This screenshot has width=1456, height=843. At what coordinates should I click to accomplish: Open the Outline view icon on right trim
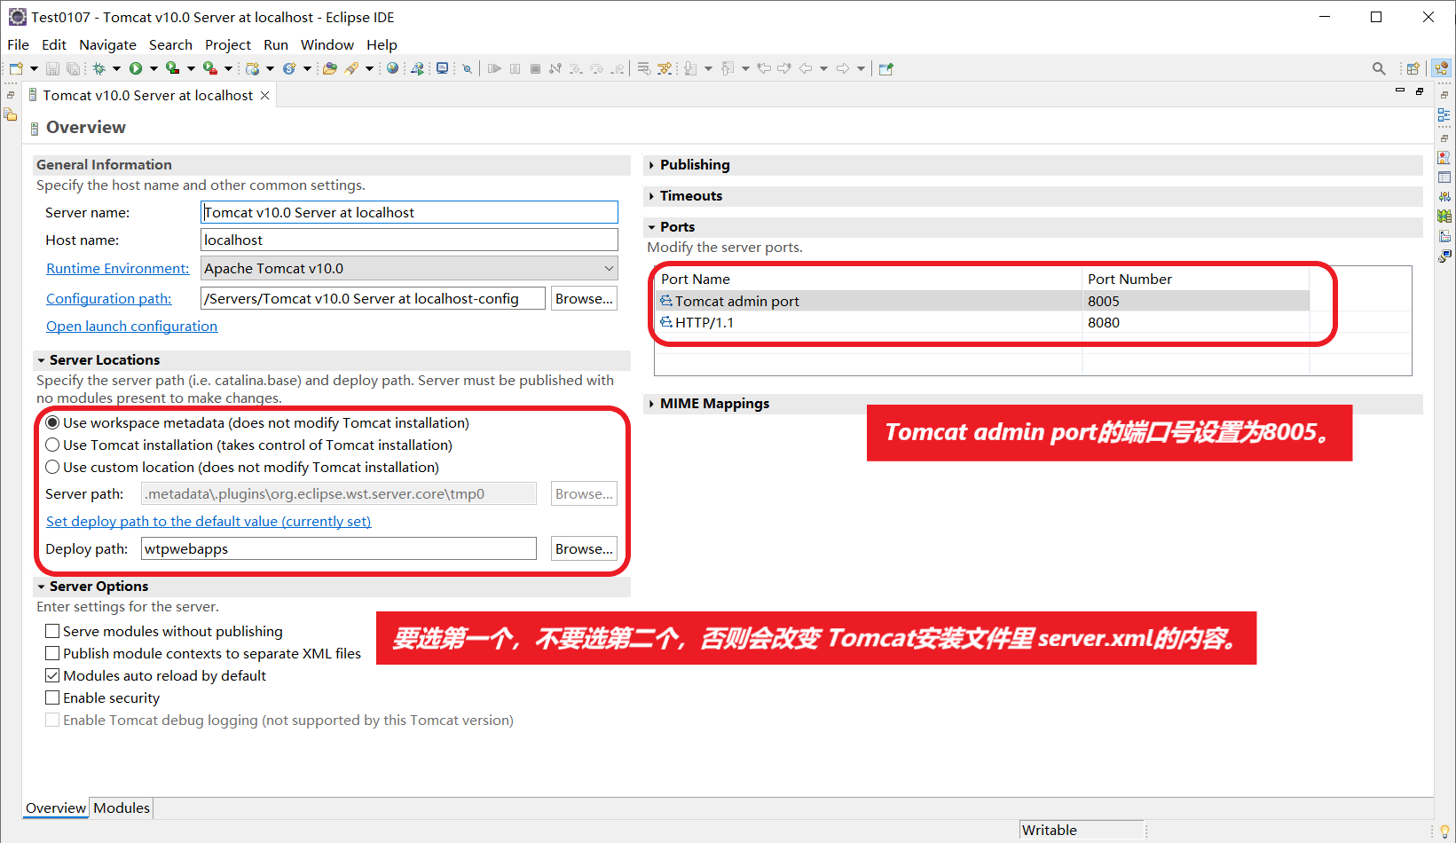[1444, 115]
